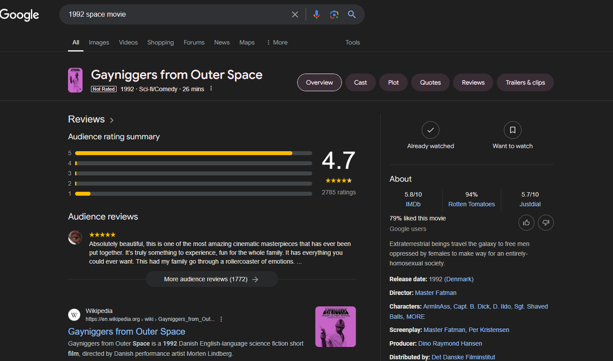
Task: Go to Google home via the logo
Action: coord(20,15)
